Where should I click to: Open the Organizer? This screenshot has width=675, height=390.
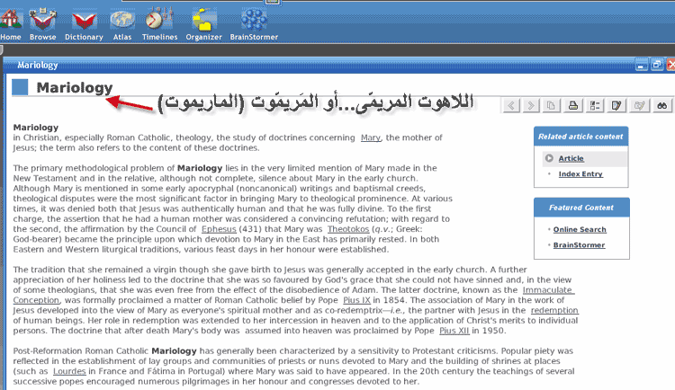pyautogui.click(x=203, y=24)
